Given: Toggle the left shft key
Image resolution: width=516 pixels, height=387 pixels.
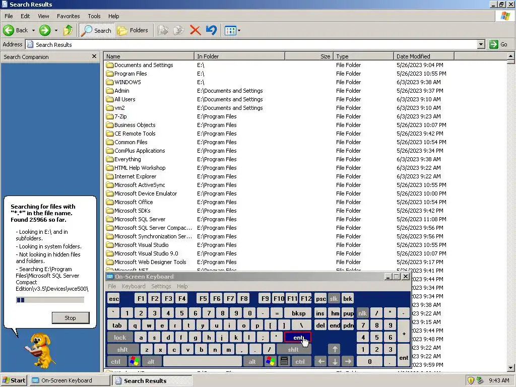Looking at the screenshot, I should pos(122,350).
